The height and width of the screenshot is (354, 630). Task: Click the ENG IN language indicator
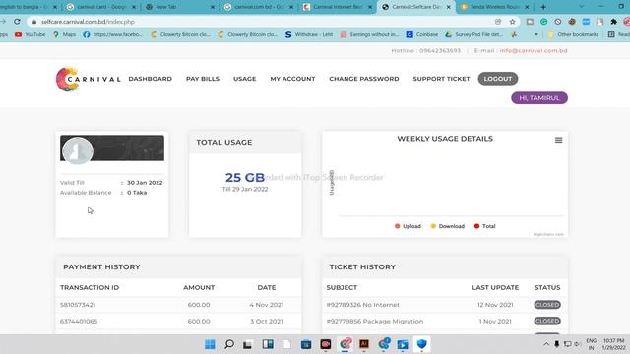[x=591, y=344]
